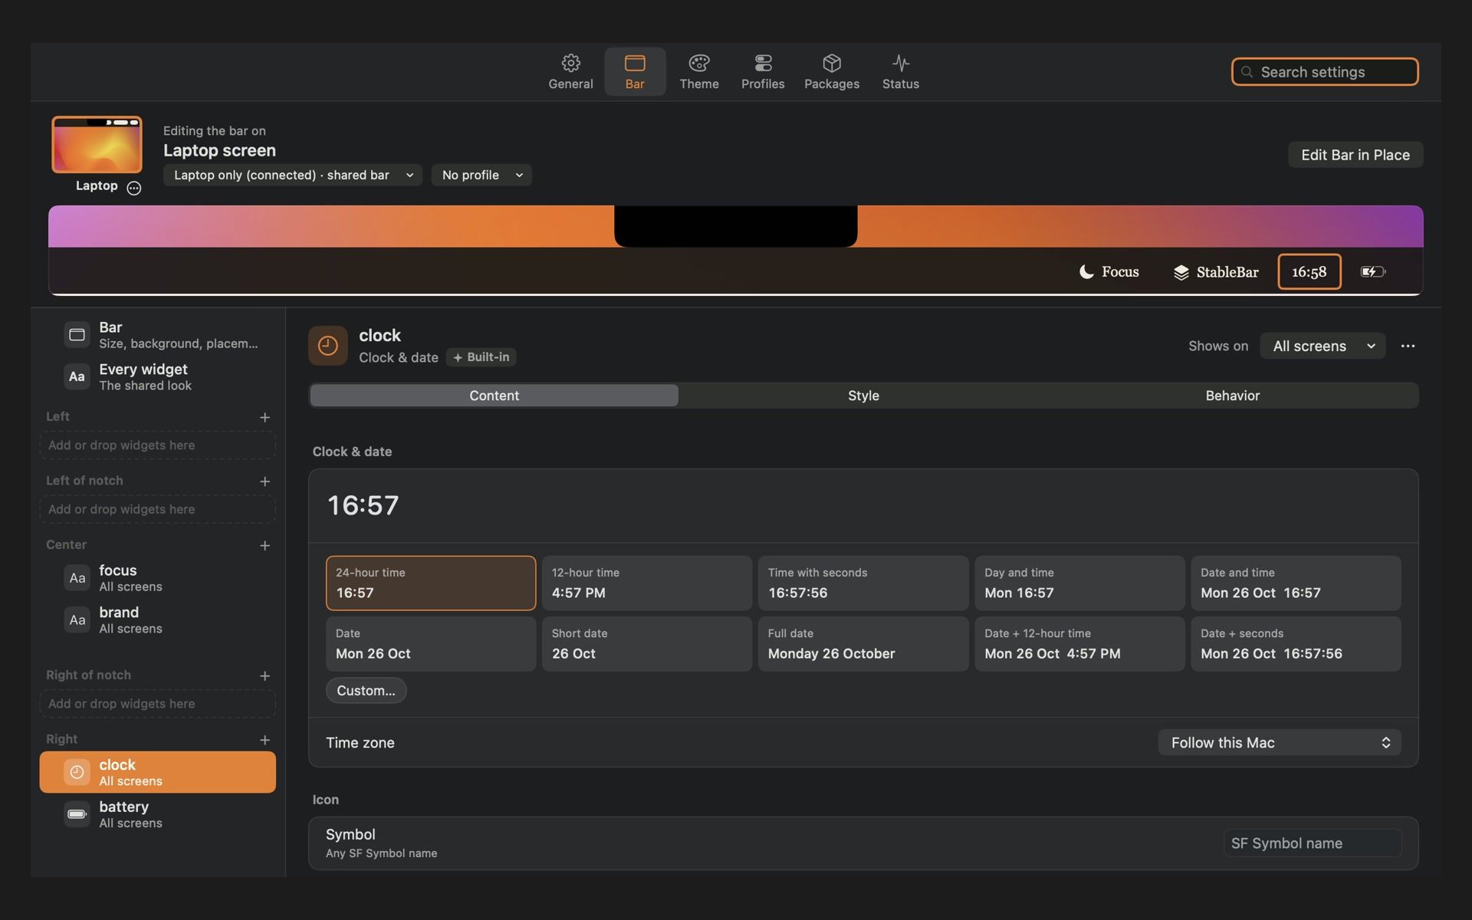
Task: Open the No profile dropdown
Action: [x=481, y=175]
